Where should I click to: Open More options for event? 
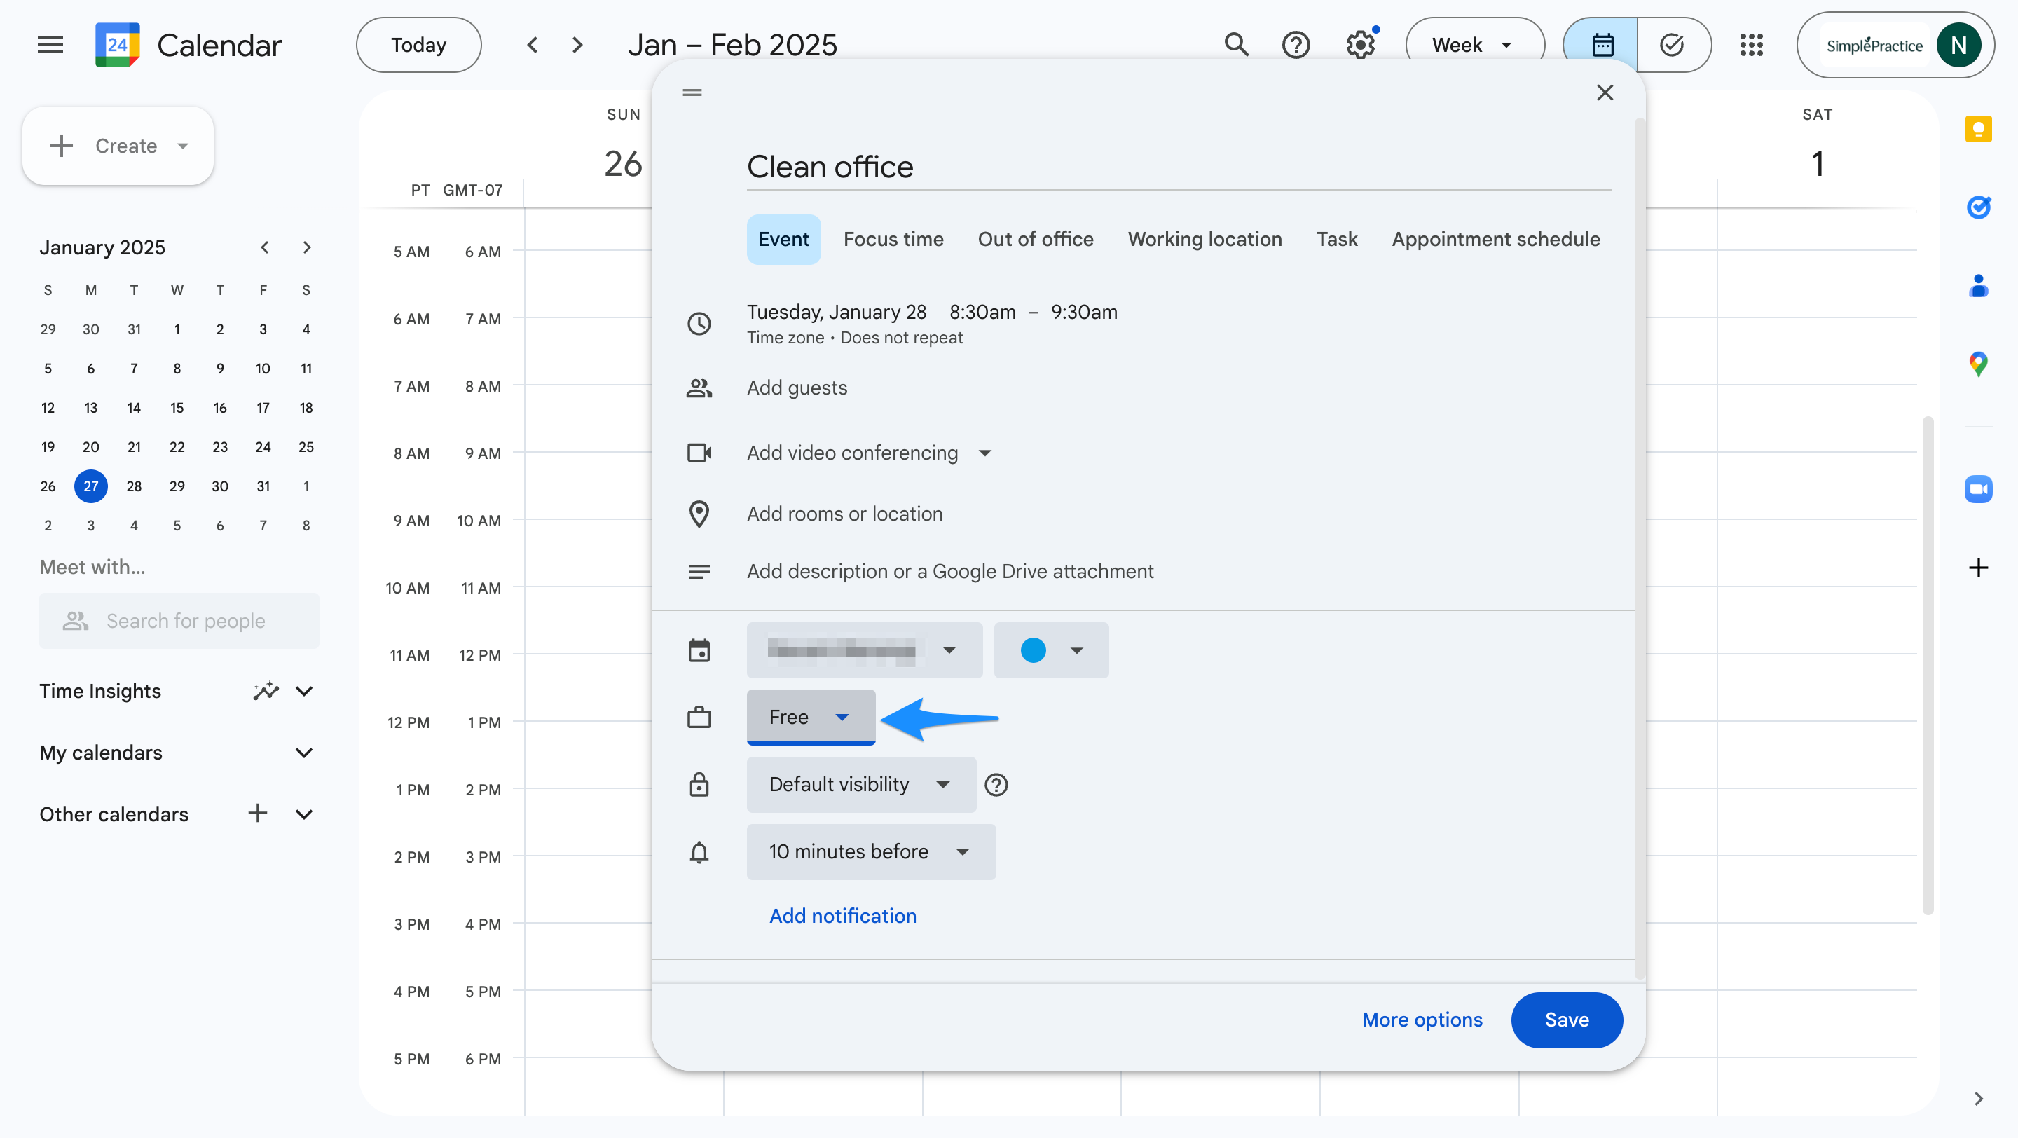(1422, 1020)
